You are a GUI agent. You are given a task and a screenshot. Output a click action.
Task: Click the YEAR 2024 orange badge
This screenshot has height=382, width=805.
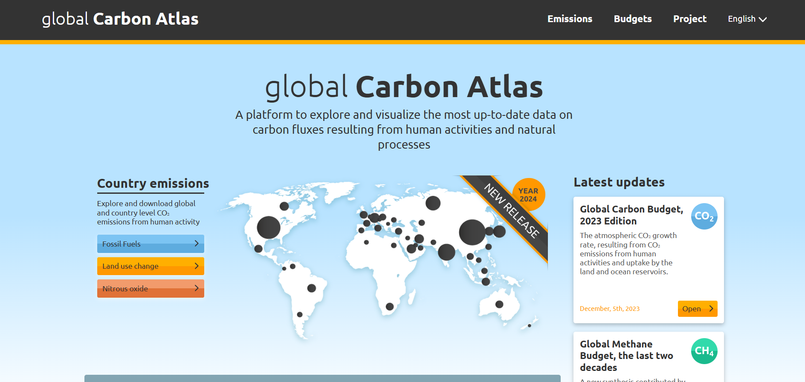(x=528, y=195)
